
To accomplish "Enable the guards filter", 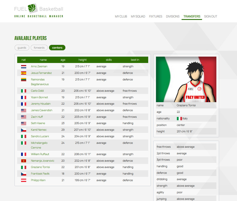I will tap(22, 47).
